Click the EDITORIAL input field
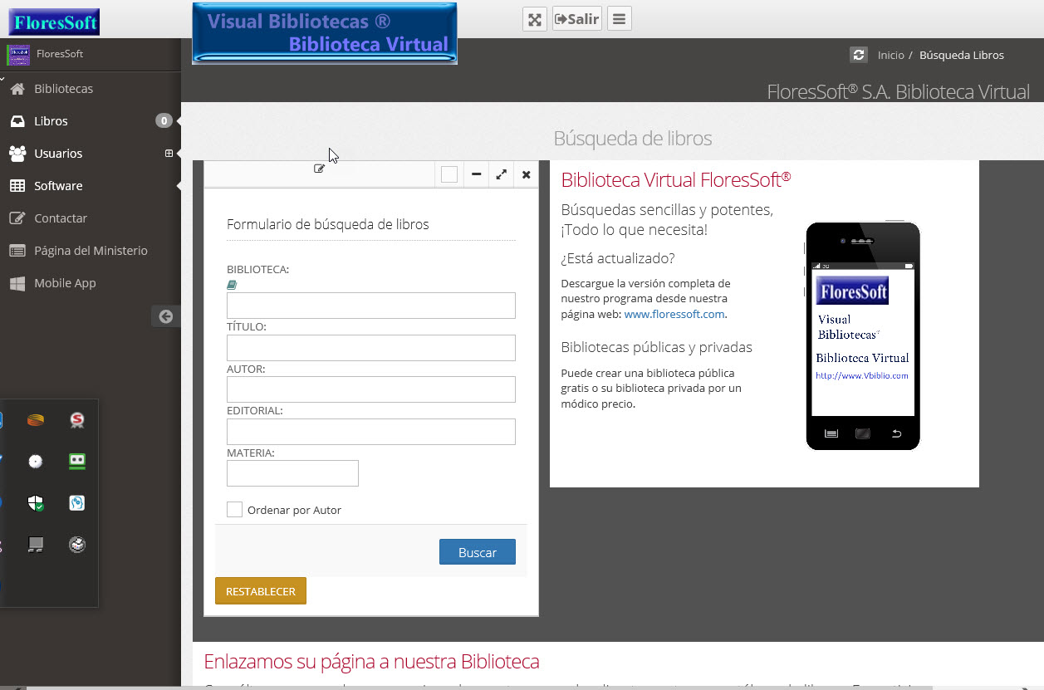1044x690 pixels. point(371,432)
